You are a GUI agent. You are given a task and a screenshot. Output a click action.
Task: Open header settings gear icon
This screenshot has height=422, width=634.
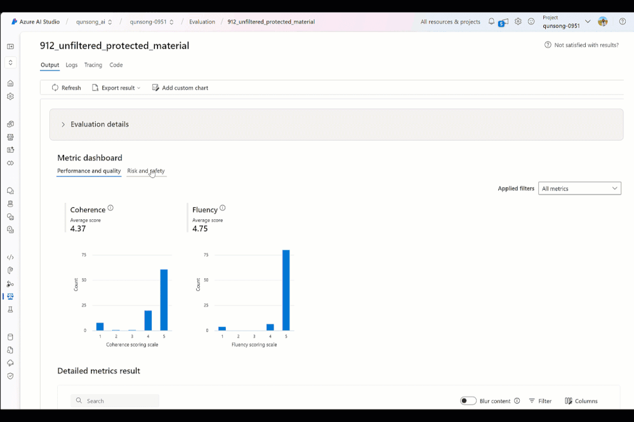pyautogui.click(x=518, y=22)
